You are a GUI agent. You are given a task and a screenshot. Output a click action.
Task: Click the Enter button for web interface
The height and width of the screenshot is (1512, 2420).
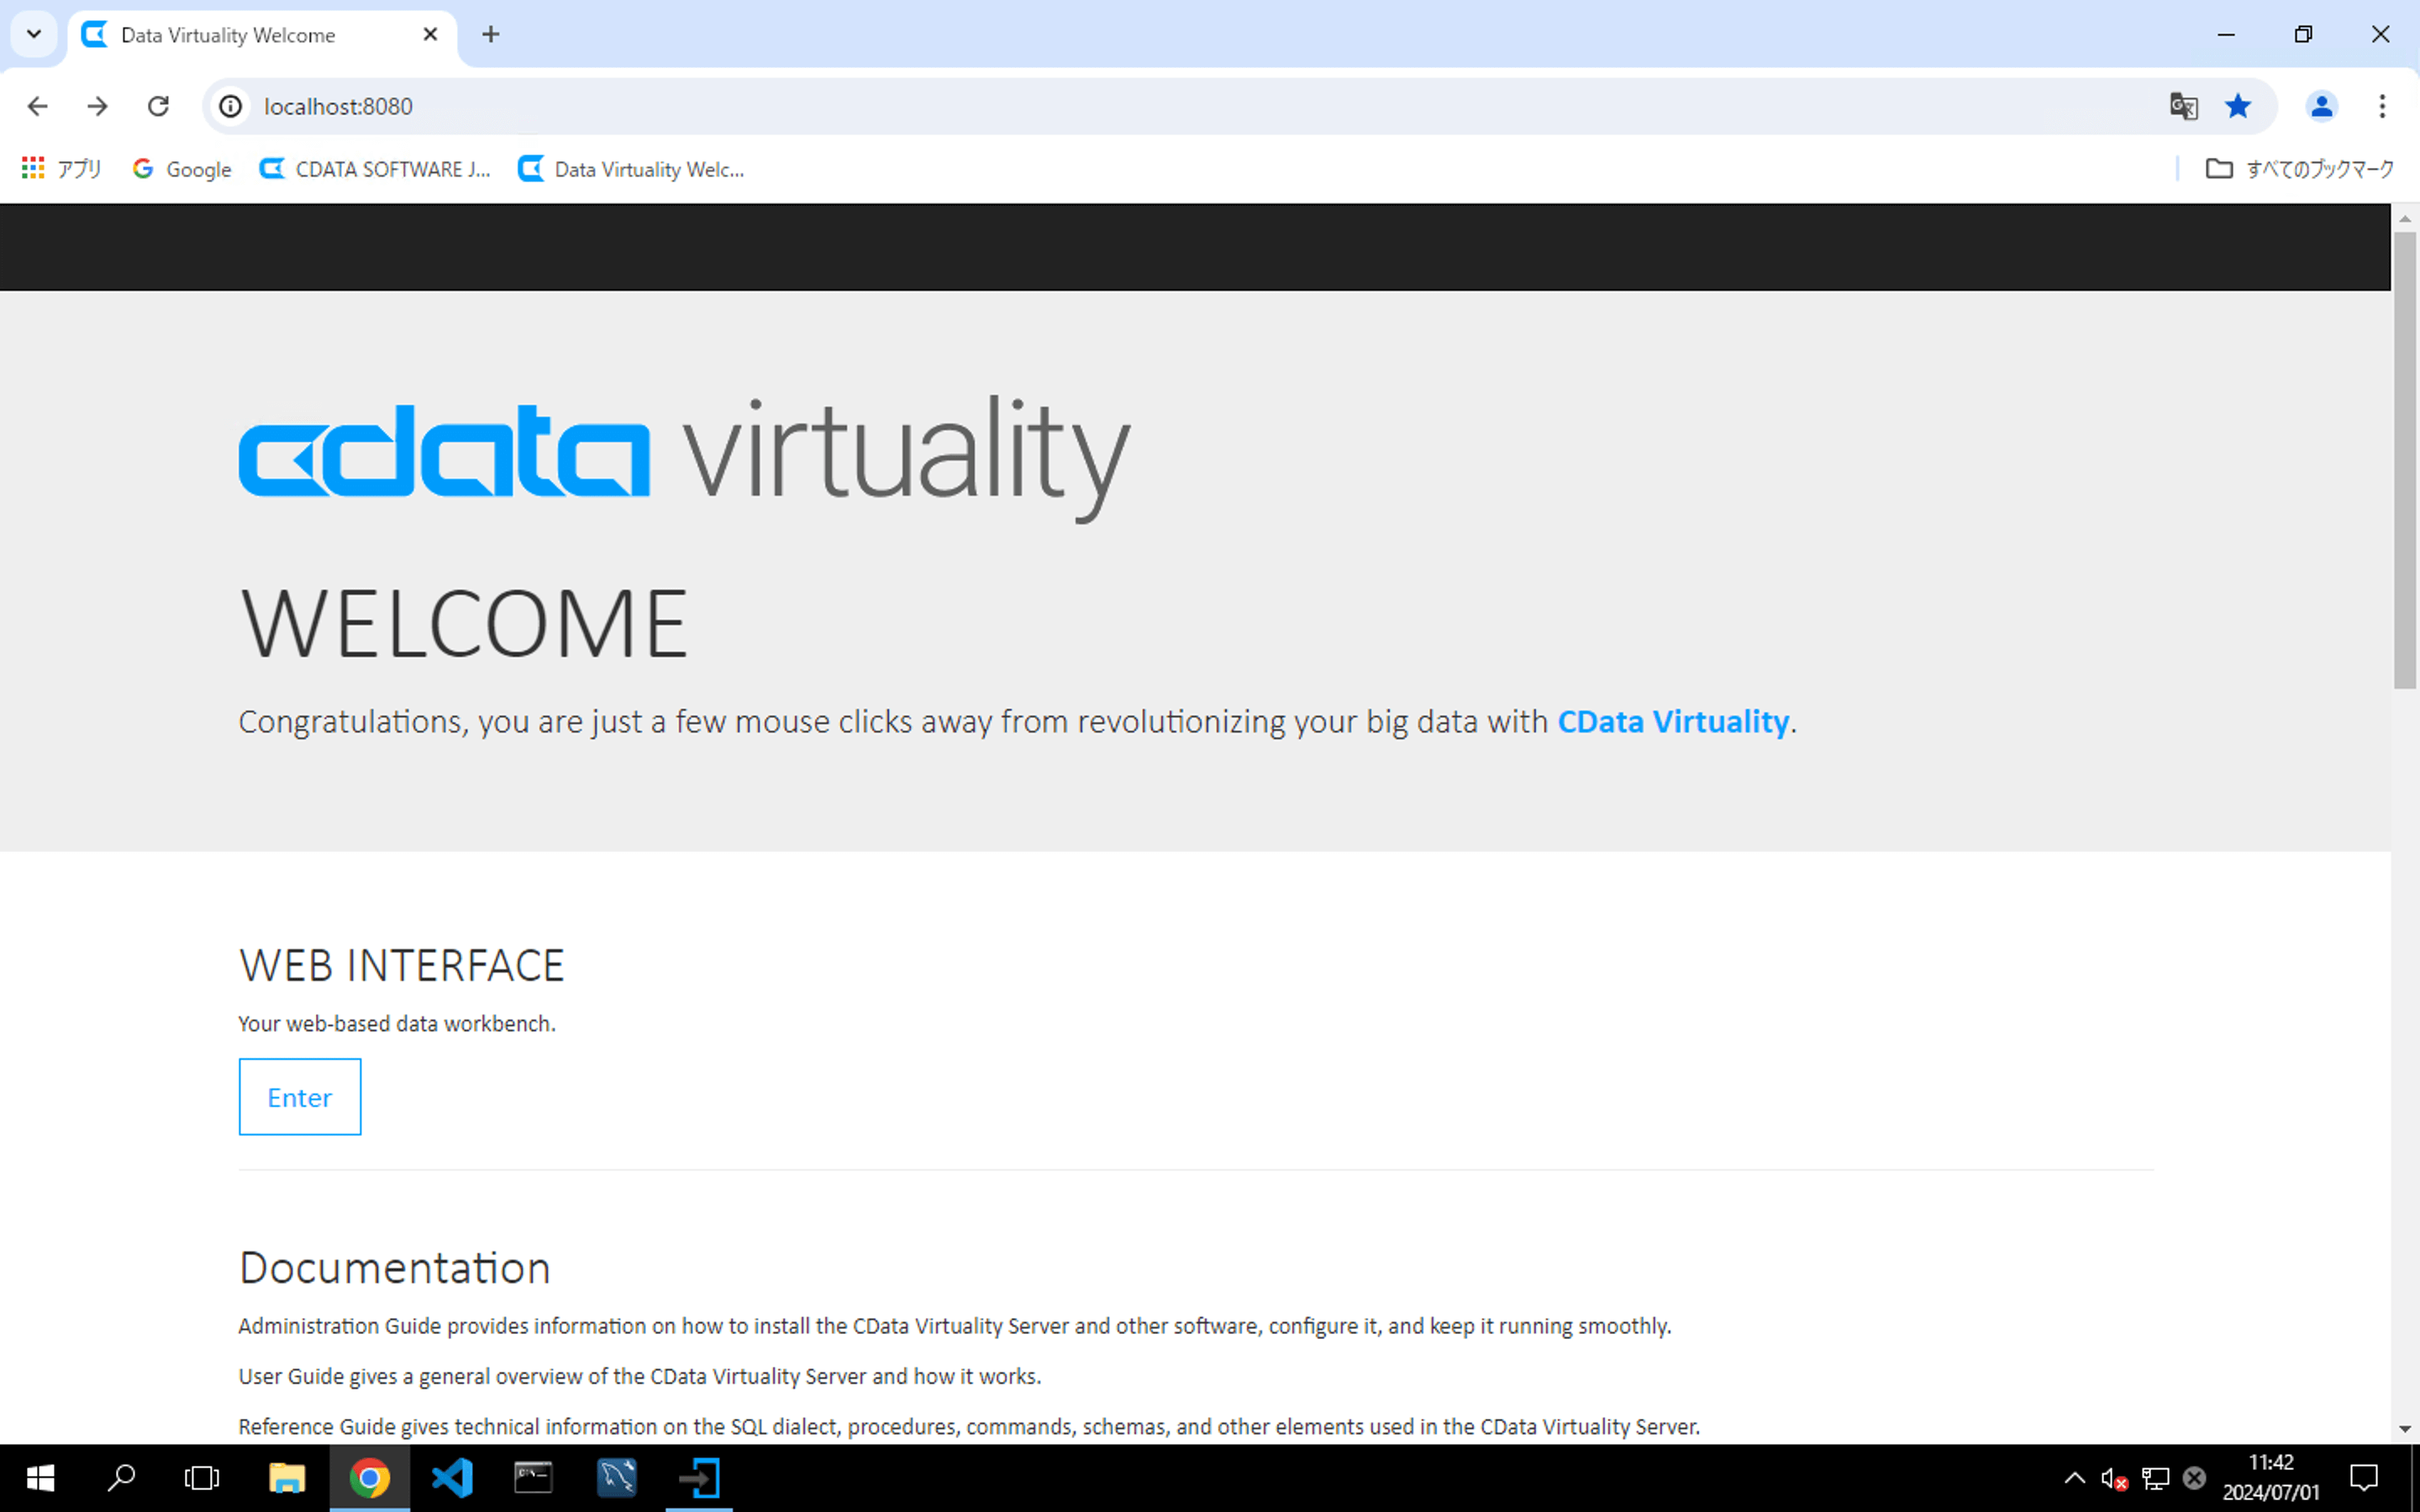click(x=299, y=1097)
